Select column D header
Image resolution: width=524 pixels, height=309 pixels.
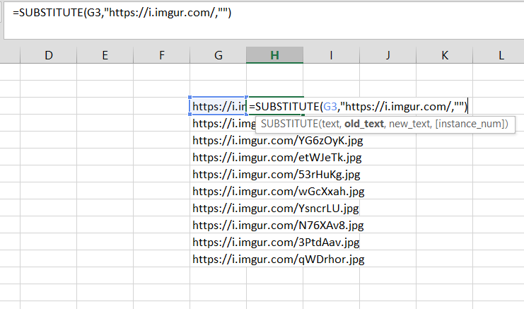point(49,54)
